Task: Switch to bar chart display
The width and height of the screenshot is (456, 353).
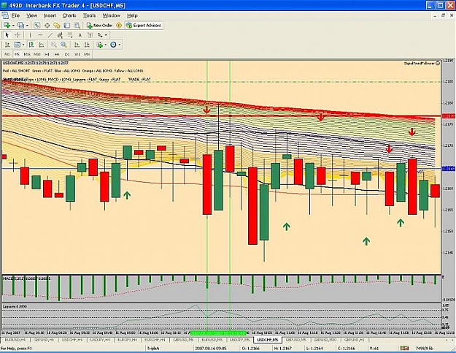Action: click(7, 45)
